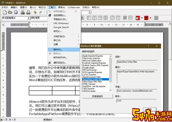Open the Documents (文档) menu
The image size is (172, 122).
click(x=86, y=7)
